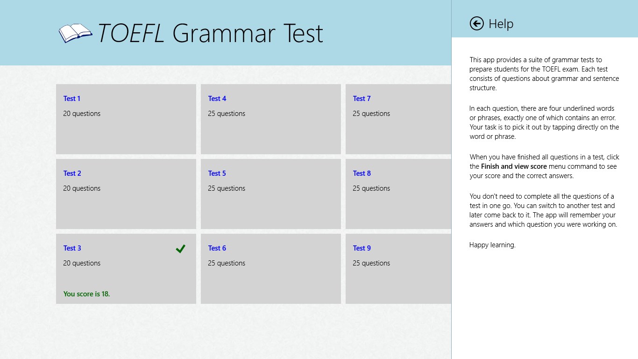
Task: Select the Test 3 title link
Action: (72, 248)
